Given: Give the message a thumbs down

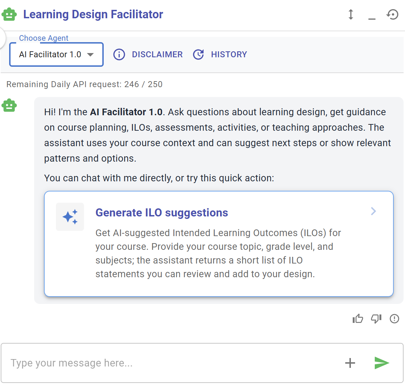Looking at the screenshot, I should click(376, 319).
